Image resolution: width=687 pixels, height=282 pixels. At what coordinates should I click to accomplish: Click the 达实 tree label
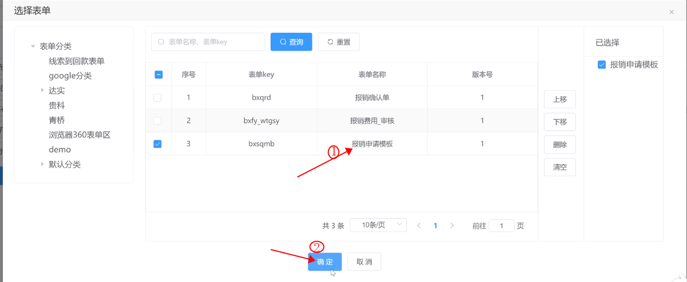[57, 90]
